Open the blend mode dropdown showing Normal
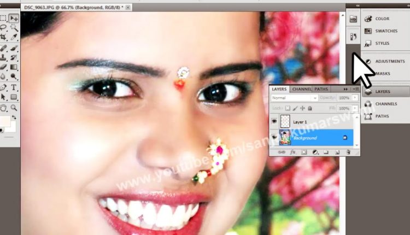Screen dimensions: 410x235 (294, 98)
